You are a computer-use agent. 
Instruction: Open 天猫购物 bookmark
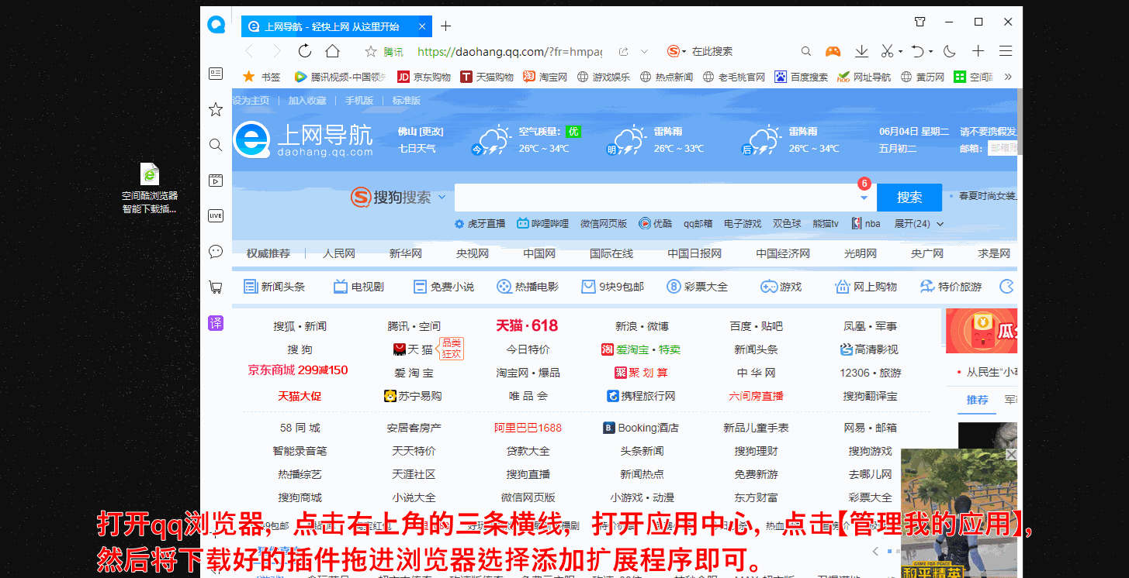tap(487, 77)
